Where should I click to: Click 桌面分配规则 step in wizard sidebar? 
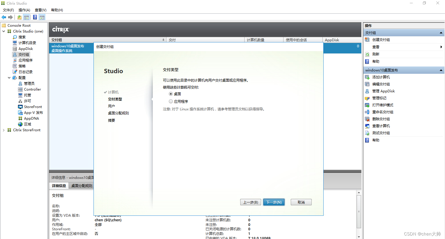coord(119,113)
